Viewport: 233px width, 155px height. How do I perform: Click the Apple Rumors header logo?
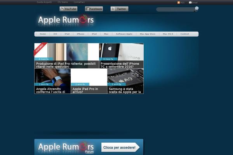pos(66,20)
